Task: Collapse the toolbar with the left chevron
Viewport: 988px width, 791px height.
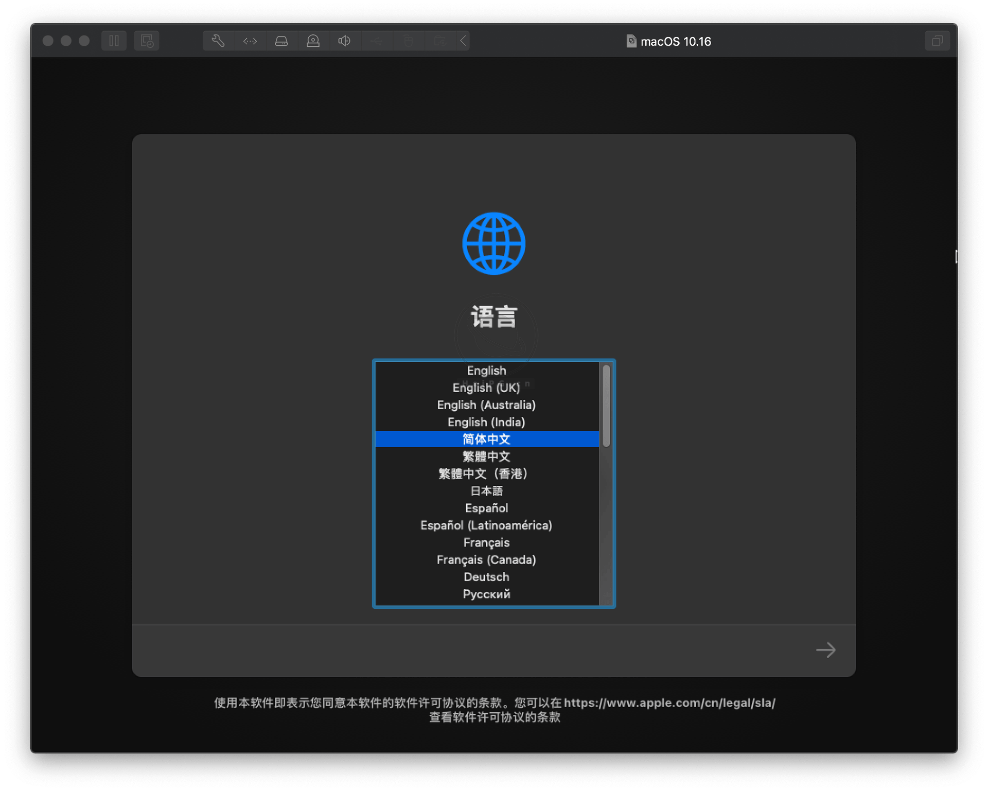Action: point(463,41)
